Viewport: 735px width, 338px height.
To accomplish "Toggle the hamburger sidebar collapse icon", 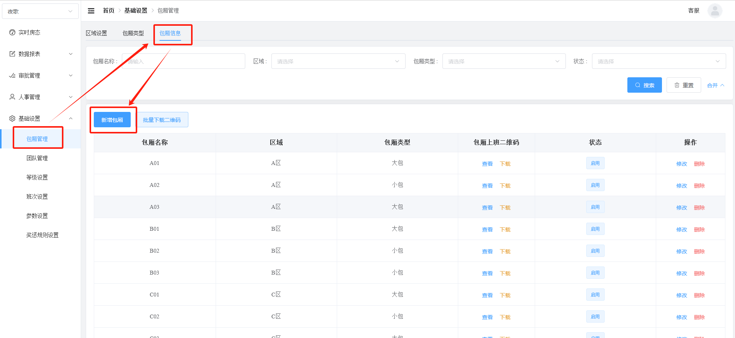I will point(91,11).
